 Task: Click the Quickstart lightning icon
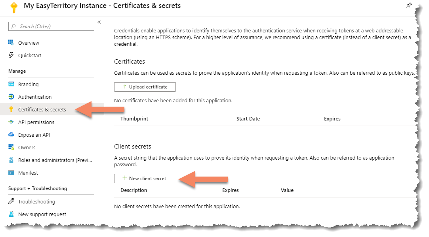pos(11,55)
